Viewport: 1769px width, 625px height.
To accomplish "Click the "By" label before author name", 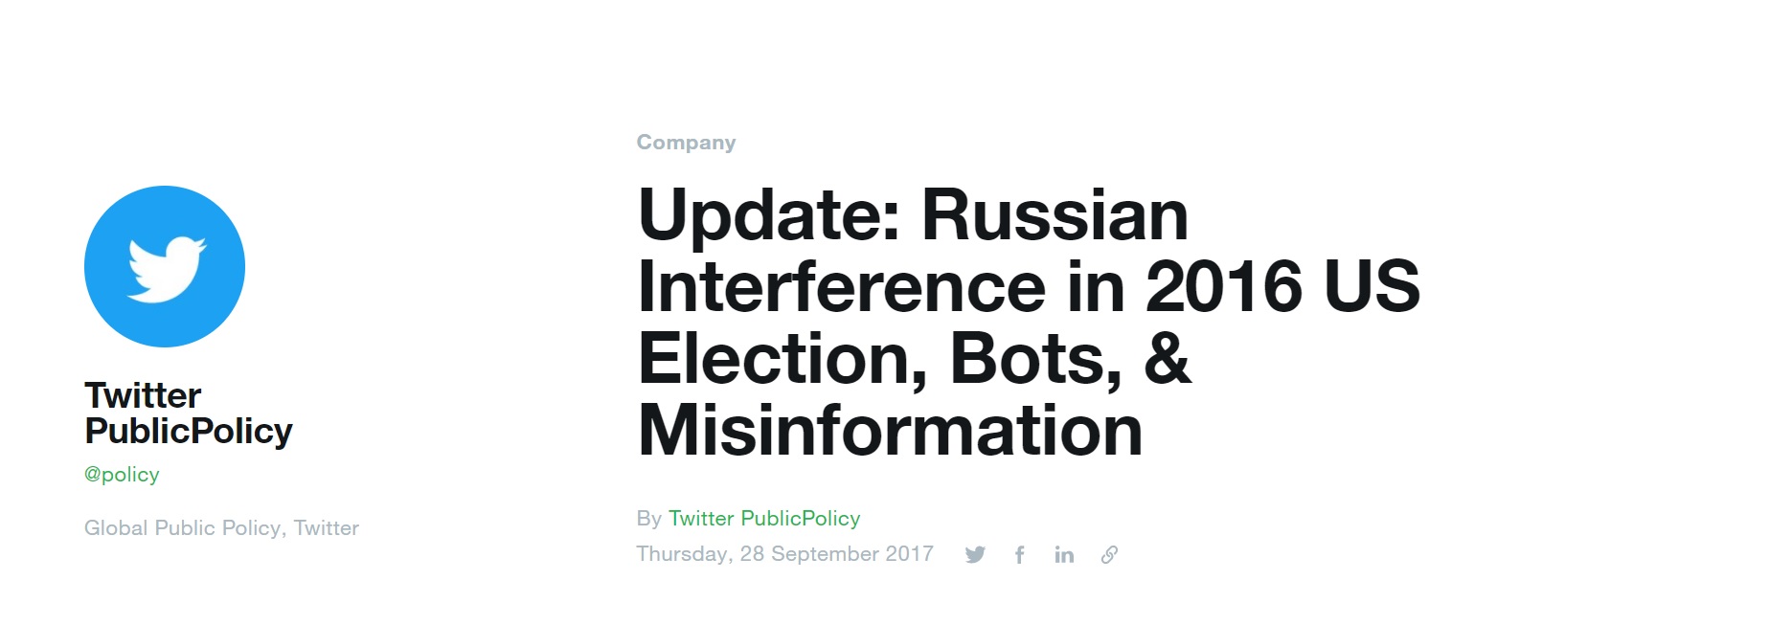I will pos(648,519).
